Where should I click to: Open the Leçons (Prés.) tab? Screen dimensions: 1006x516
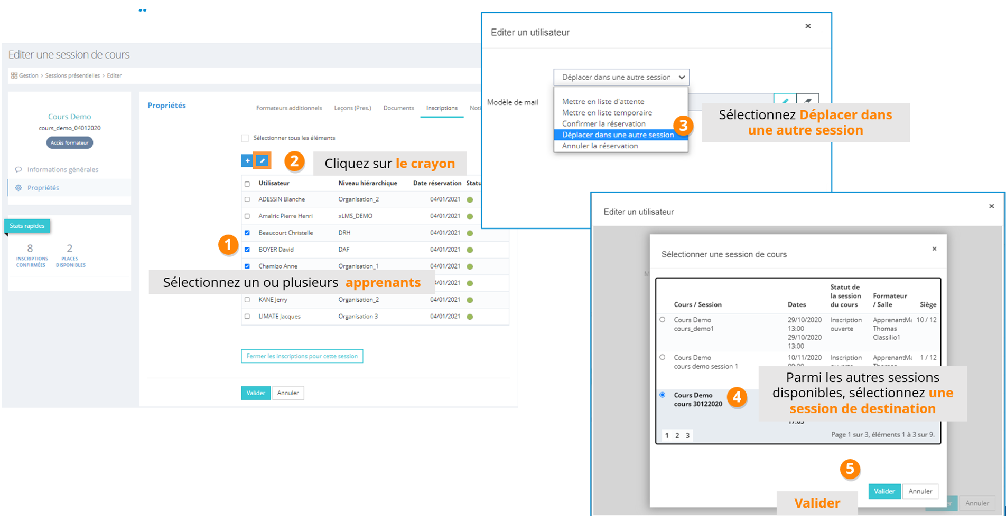[x=352, y=108]
